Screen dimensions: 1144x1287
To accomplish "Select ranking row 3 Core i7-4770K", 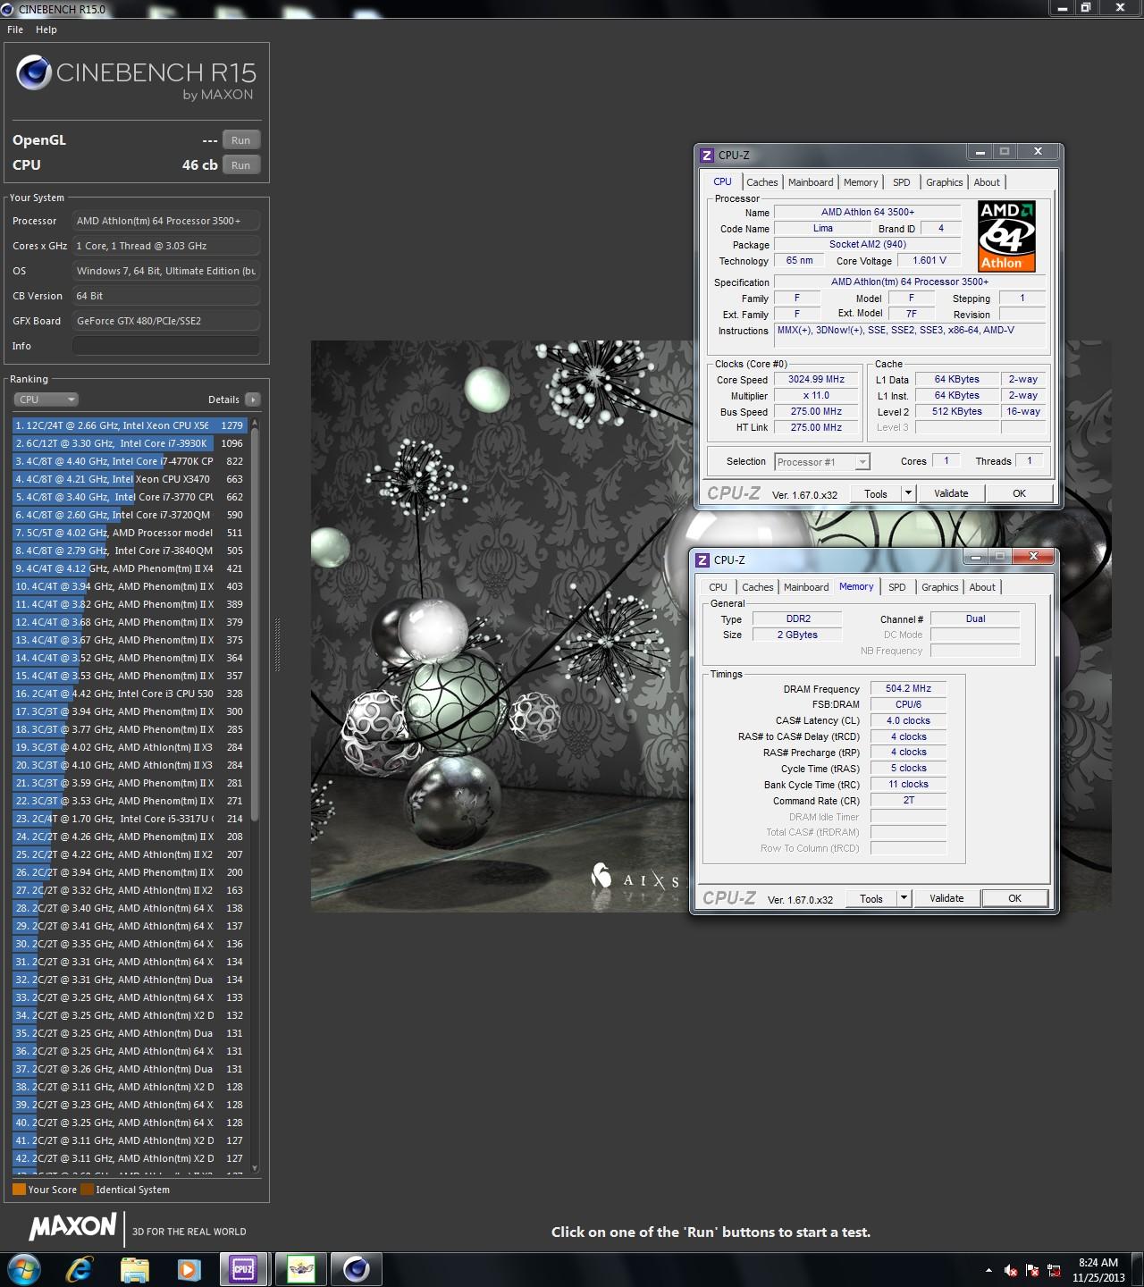I will pos(130,461).
